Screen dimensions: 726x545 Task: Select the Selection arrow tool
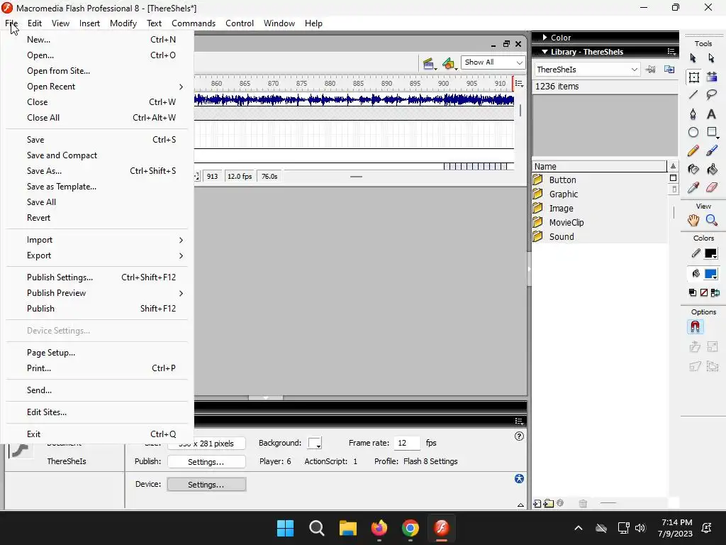[x=693, y=58]
